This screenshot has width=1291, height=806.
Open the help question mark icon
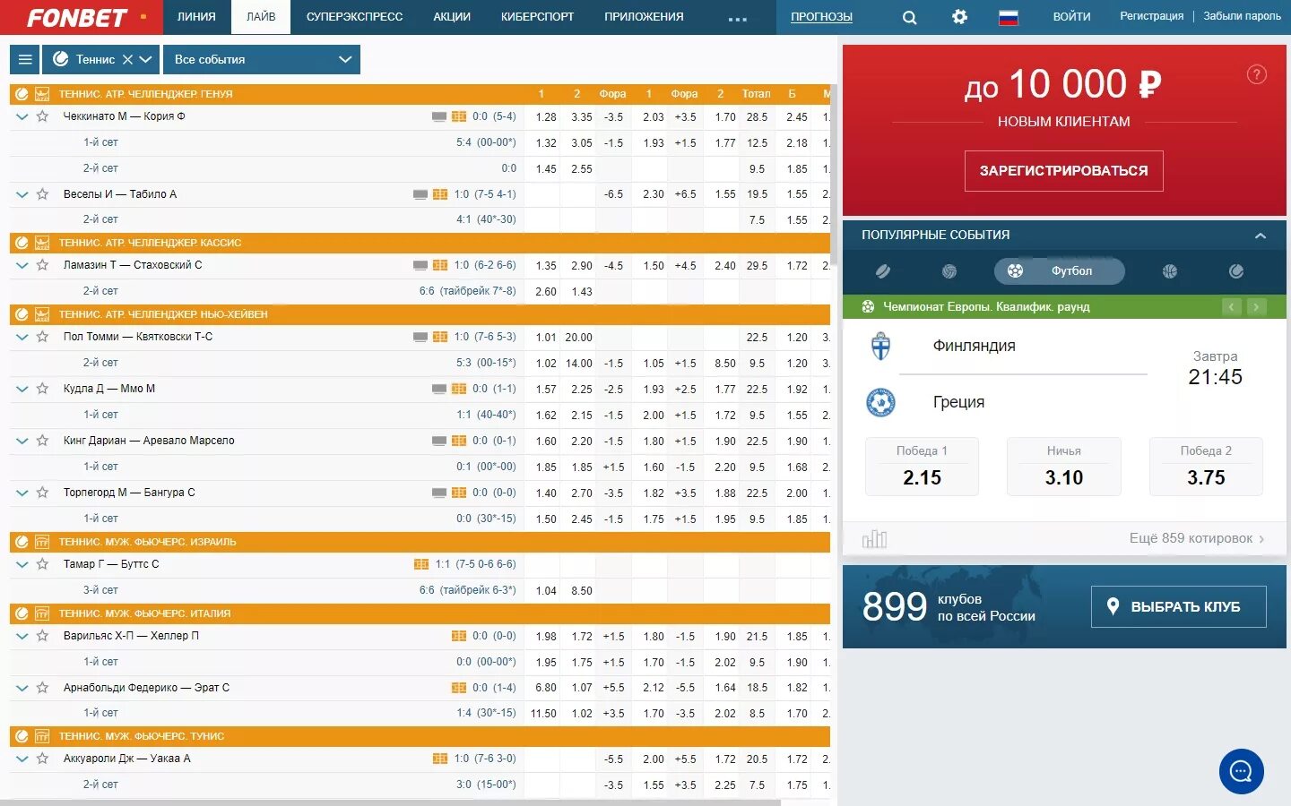1257,74
